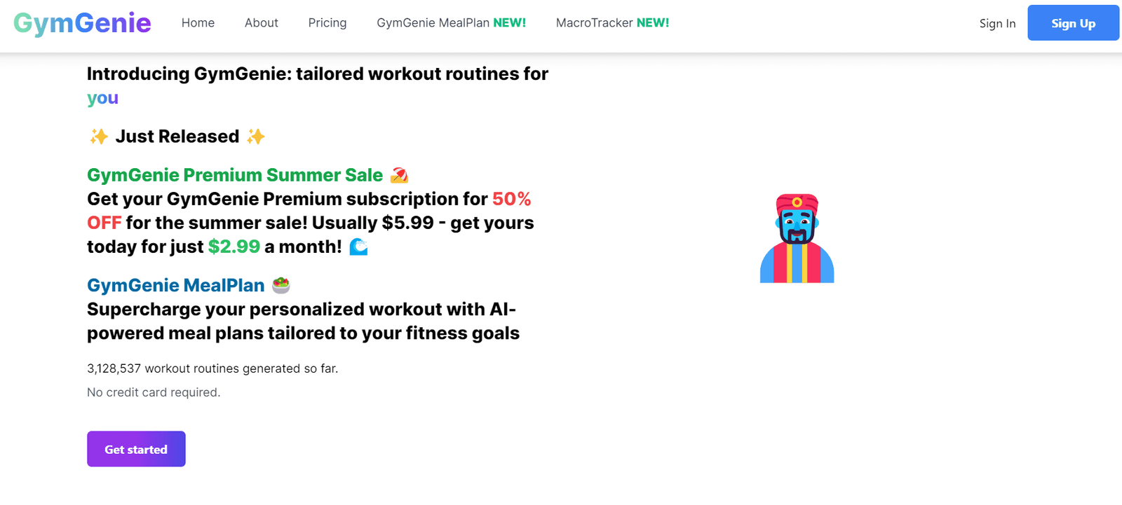Click the green GymGenie Premium Summer Sale heading
The image size is (1122, 505).
pos(234,175)
